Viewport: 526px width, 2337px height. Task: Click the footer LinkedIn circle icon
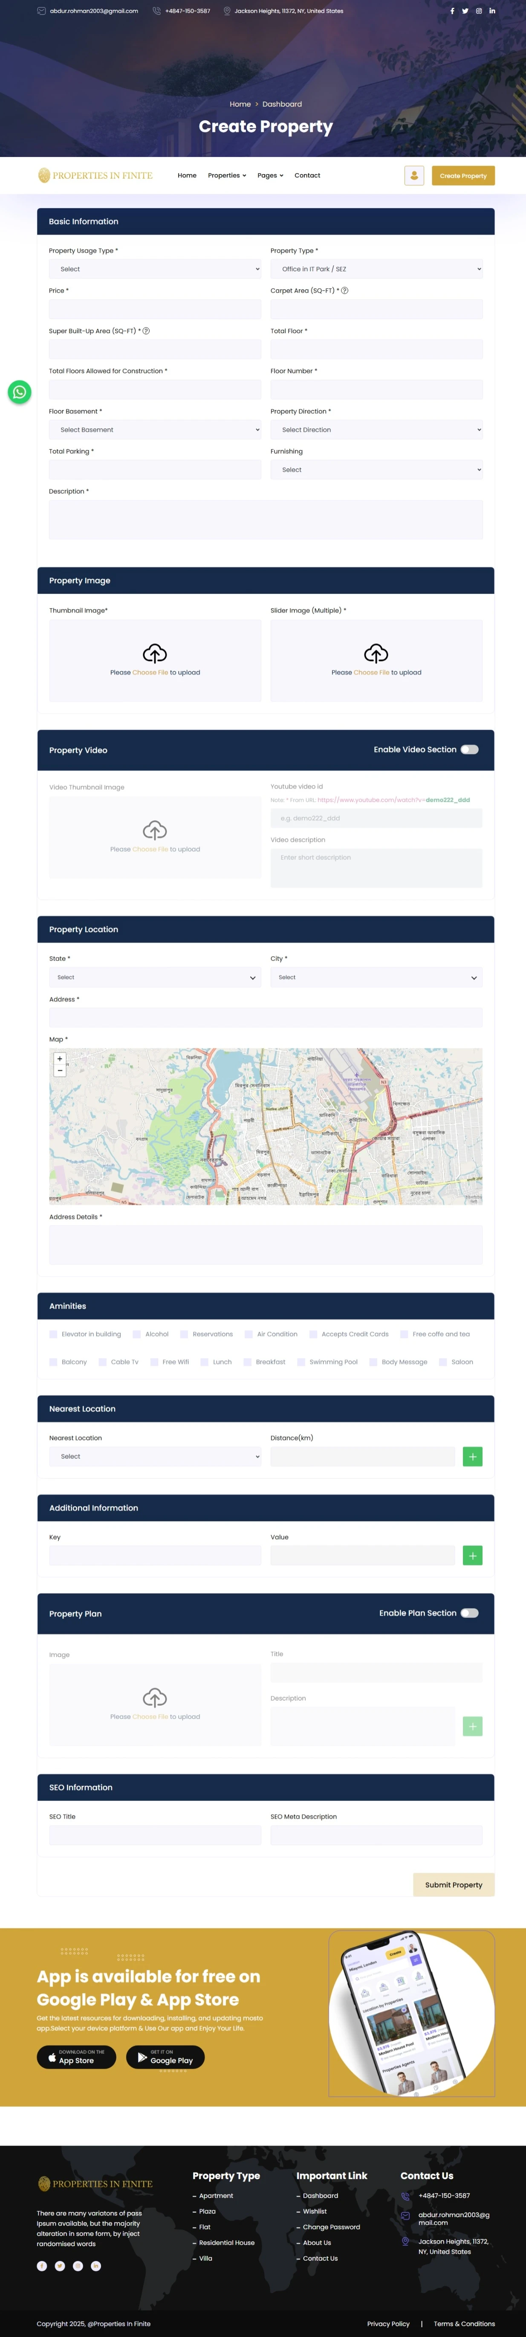96,2265
